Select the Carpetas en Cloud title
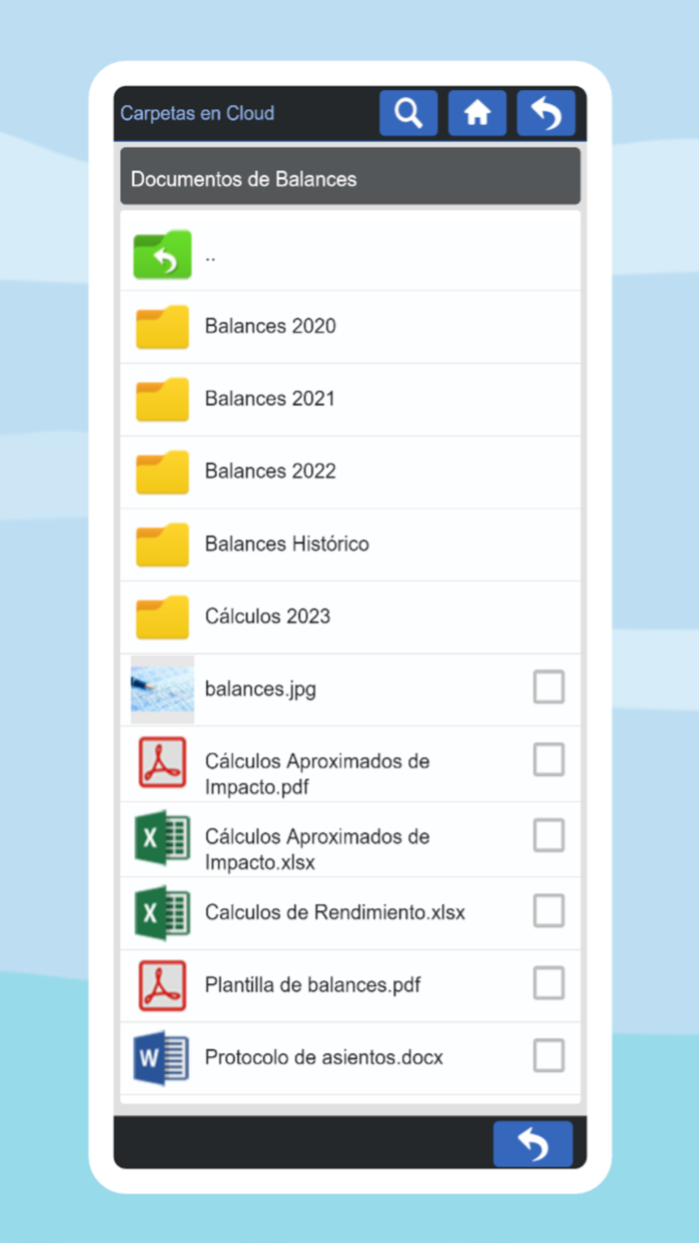The height and width of the screenshot is (1243, 699). tap(195, 113)
